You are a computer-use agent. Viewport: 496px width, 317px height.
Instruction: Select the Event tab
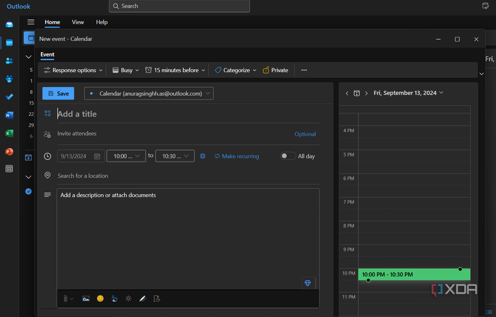point(47,54)
